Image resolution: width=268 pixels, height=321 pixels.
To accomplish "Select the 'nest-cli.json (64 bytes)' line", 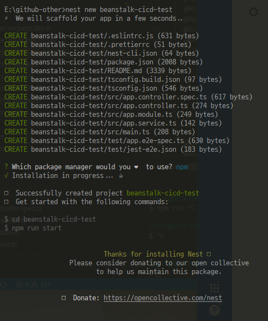I will pos(102,53).
